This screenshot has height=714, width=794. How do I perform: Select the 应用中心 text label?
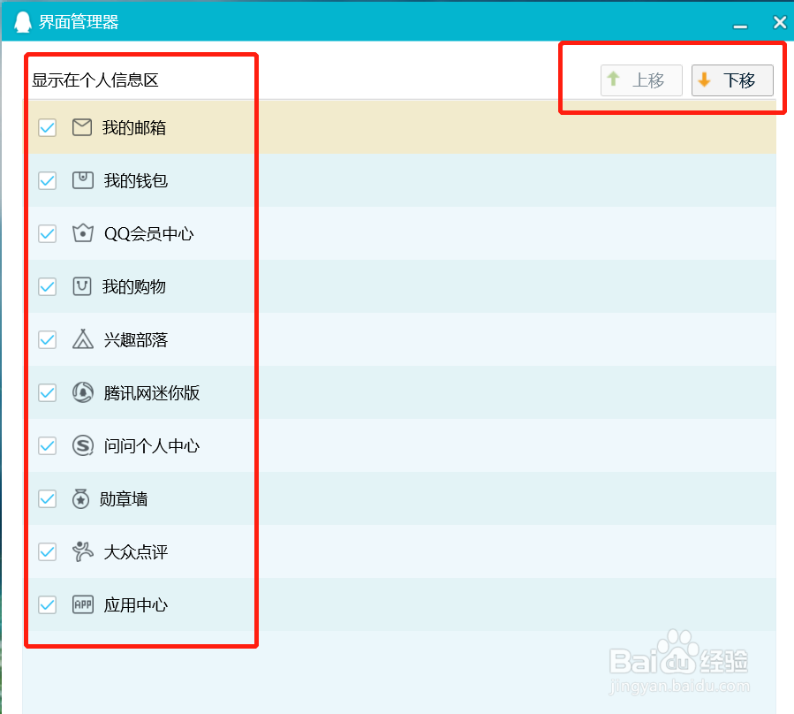click(x=136, y=605)
